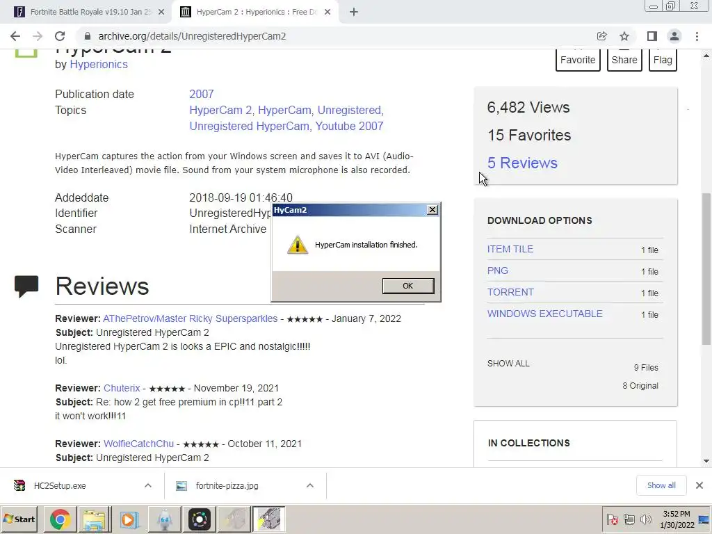Open reviewer AThePetrov/Master Ricky Supersparkles profile
The image size is (712, 534).
point(191,318)
